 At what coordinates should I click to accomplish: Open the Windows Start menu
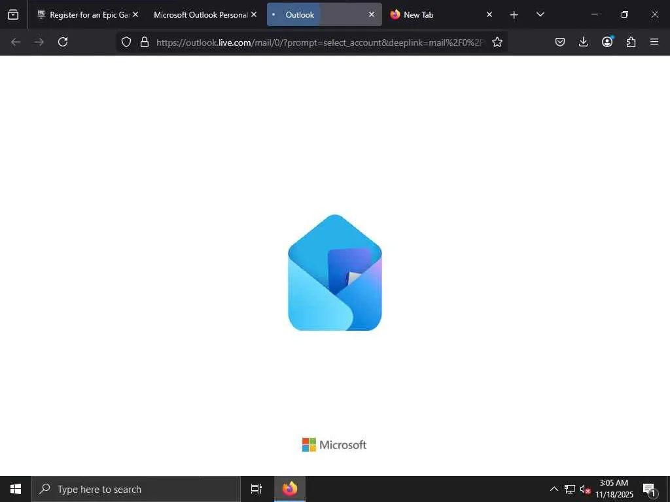tap(16, 489)
